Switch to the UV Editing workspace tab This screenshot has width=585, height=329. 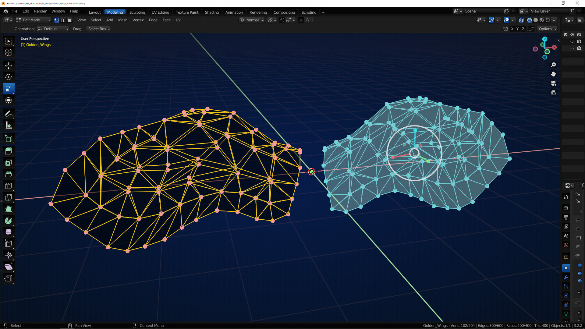point(160,12)
